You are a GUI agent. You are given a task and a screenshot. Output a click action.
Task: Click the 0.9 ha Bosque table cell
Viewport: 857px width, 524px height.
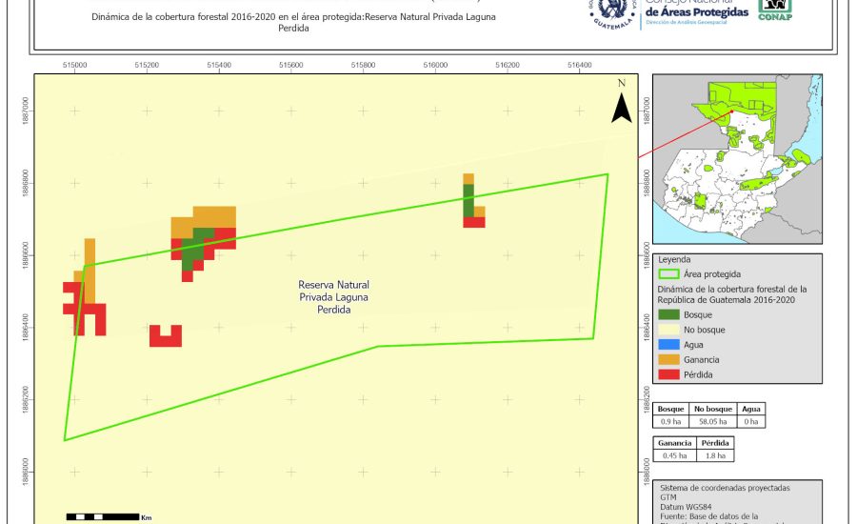670,420
